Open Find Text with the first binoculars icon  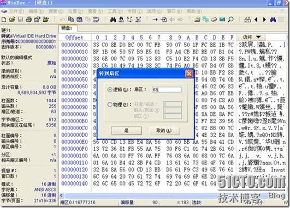click(x=113, y=20)
